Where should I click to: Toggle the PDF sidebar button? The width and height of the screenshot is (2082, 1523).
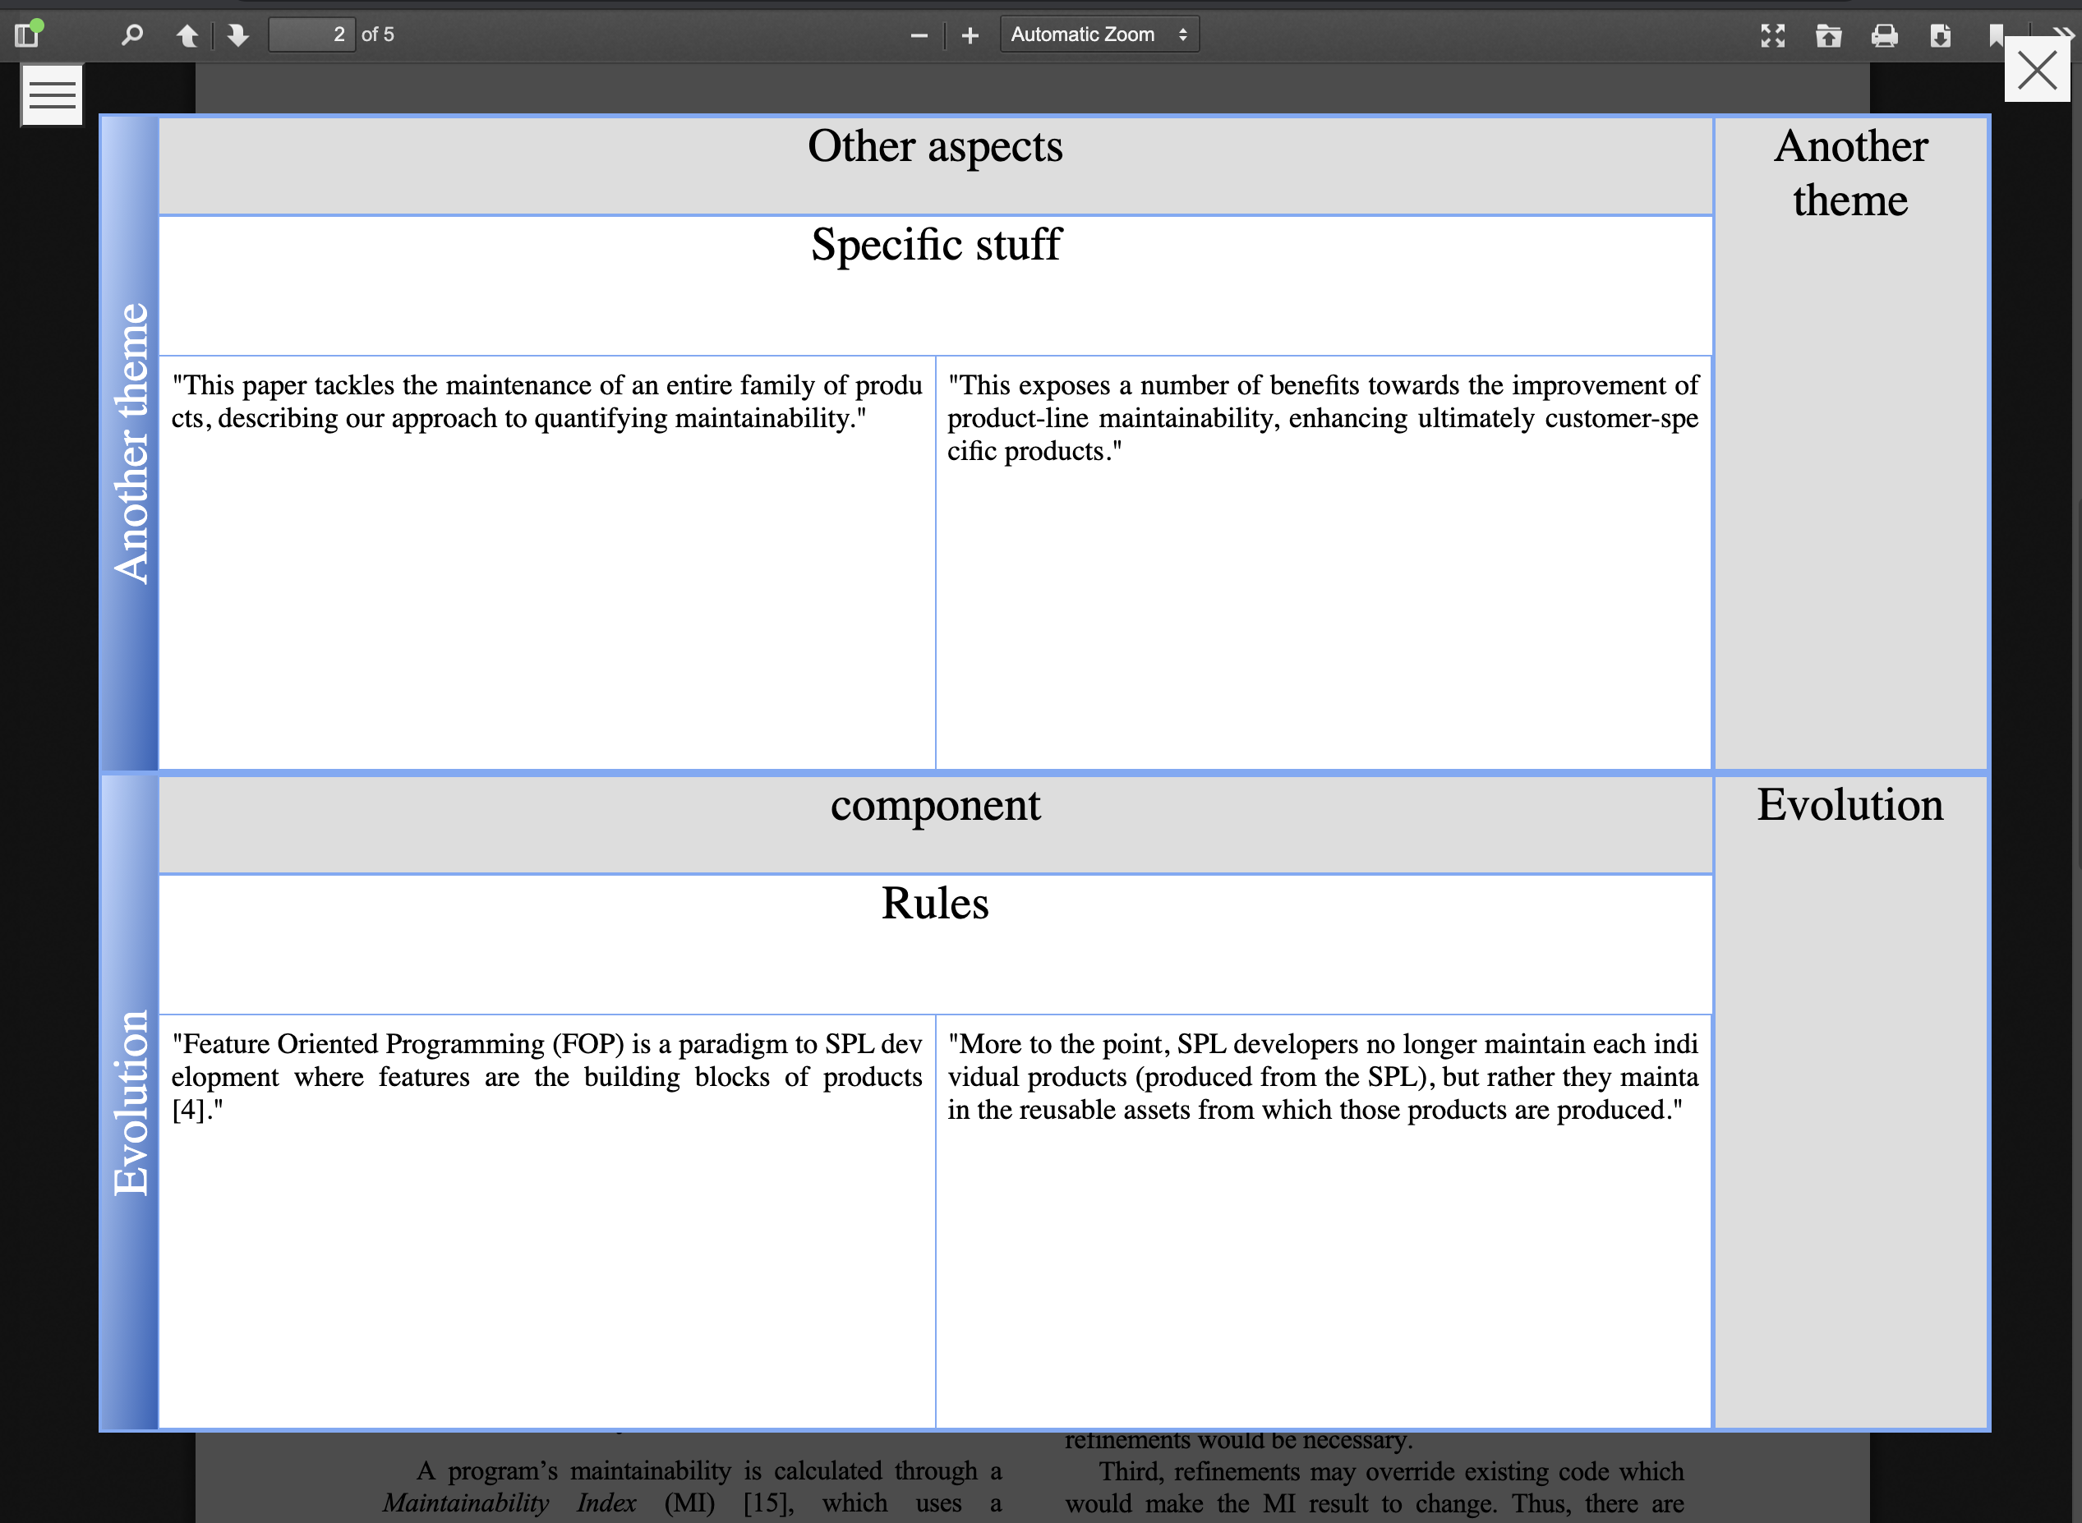click(x=27, y=35)
